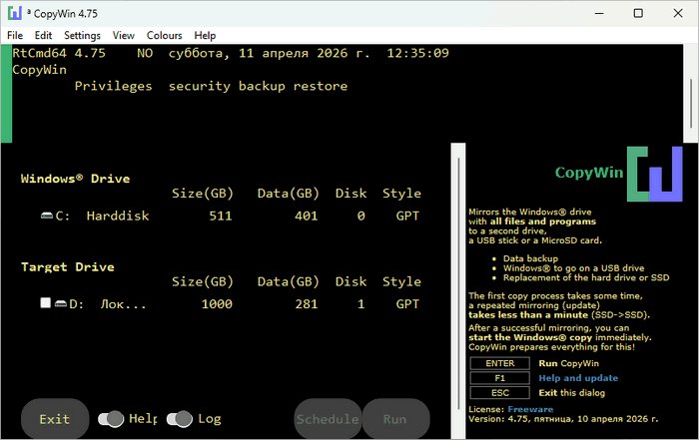Open the Freeware license link
This screenshot has height=440, width=699.
530,409
